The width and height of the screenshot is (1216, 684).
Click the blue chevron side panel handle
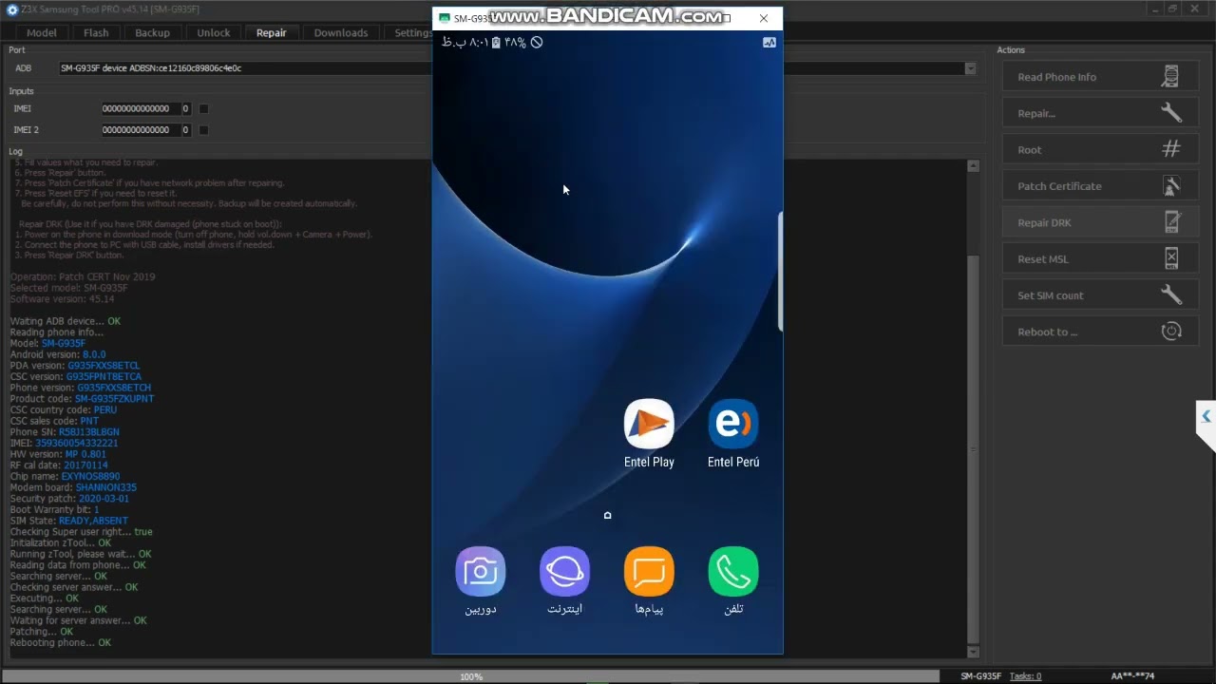click(1206, 416)
